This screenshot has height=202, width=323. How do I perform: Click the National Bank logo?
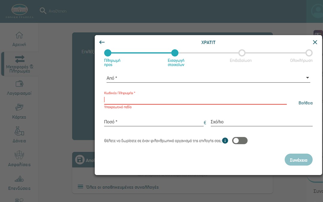[x=19, y=11]
